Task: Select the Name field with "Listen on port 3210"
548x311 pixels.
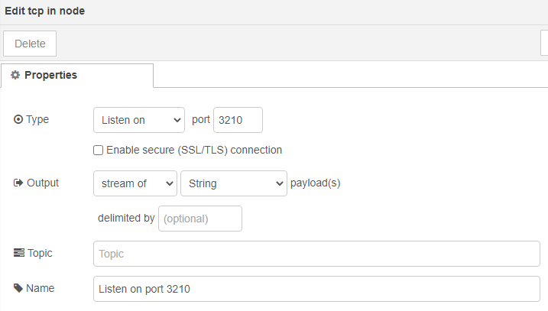Action: point(316,289)
